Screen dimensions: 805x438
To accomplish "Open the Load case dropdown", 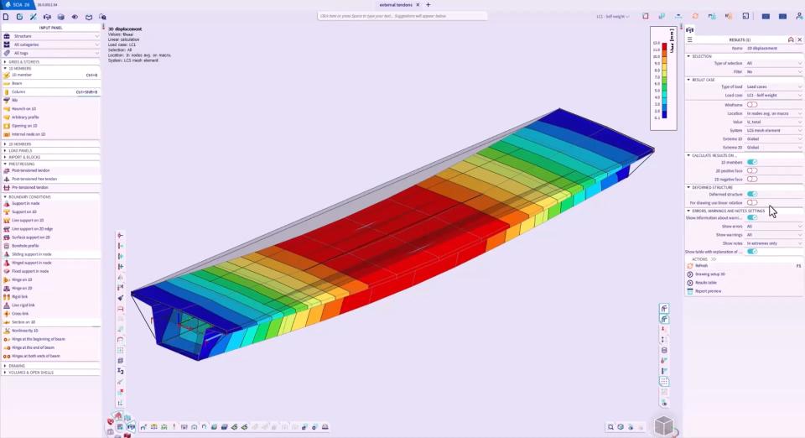I will coord(774,96).
